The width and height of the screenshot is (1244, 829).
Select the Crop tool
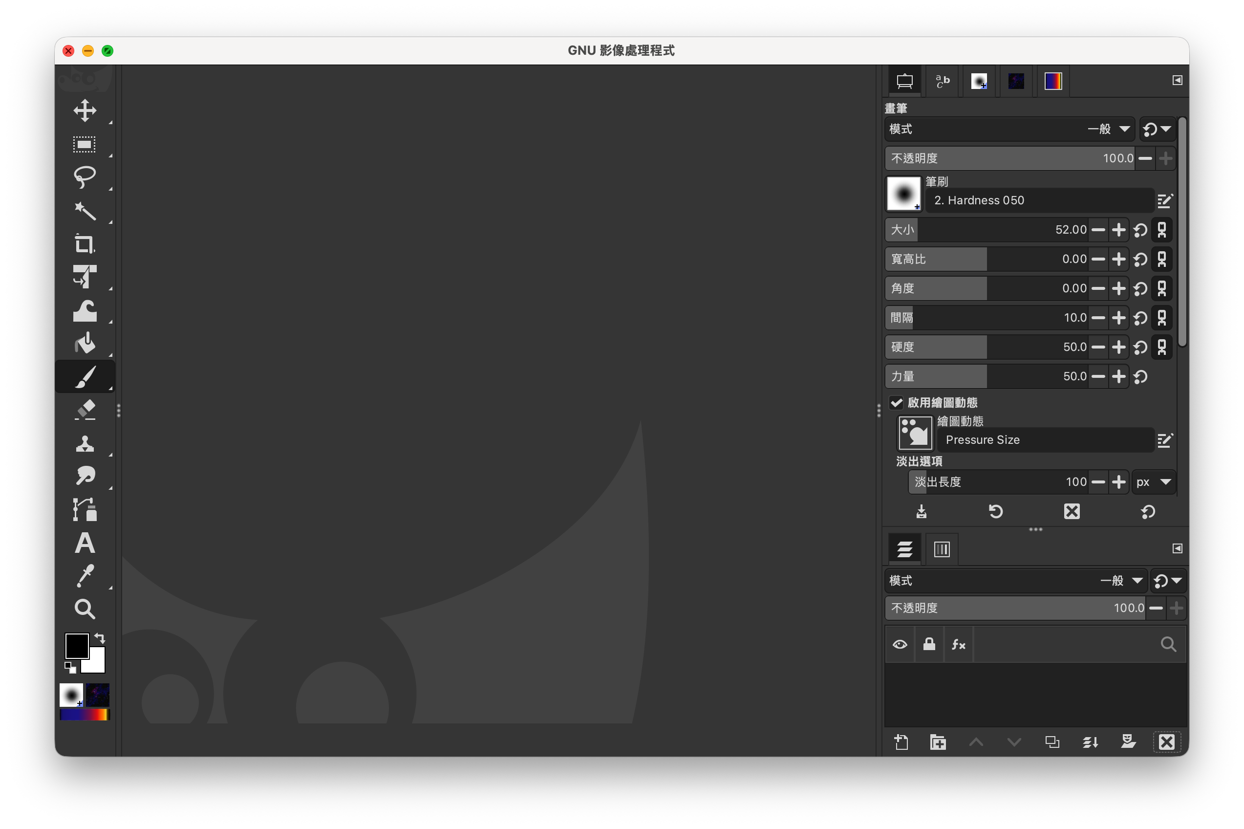pos(85,244)
